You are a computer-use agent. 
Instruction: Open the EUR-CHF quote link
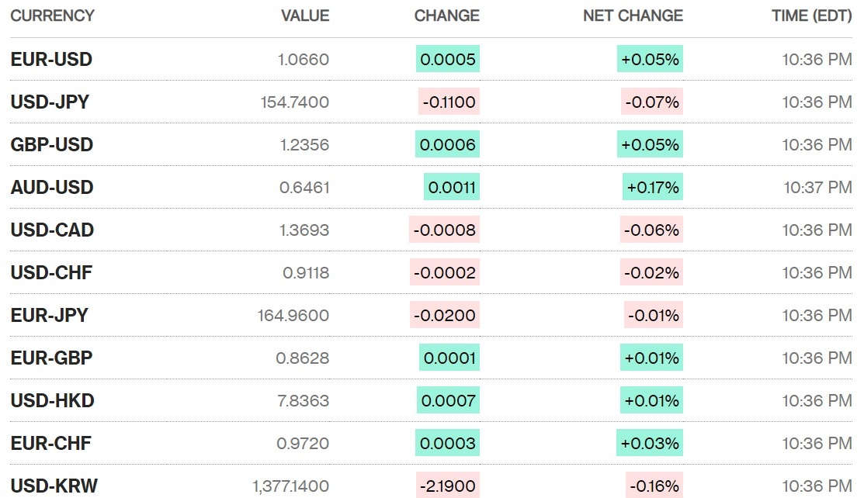coord(50,444)
